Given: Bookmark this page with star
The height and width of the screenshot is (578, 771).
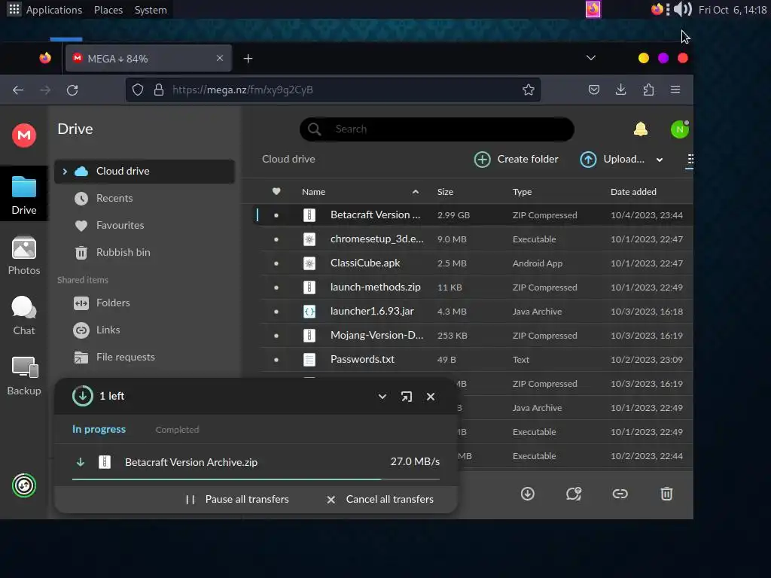Looking at the screenshot, I should tap(528, 90).
